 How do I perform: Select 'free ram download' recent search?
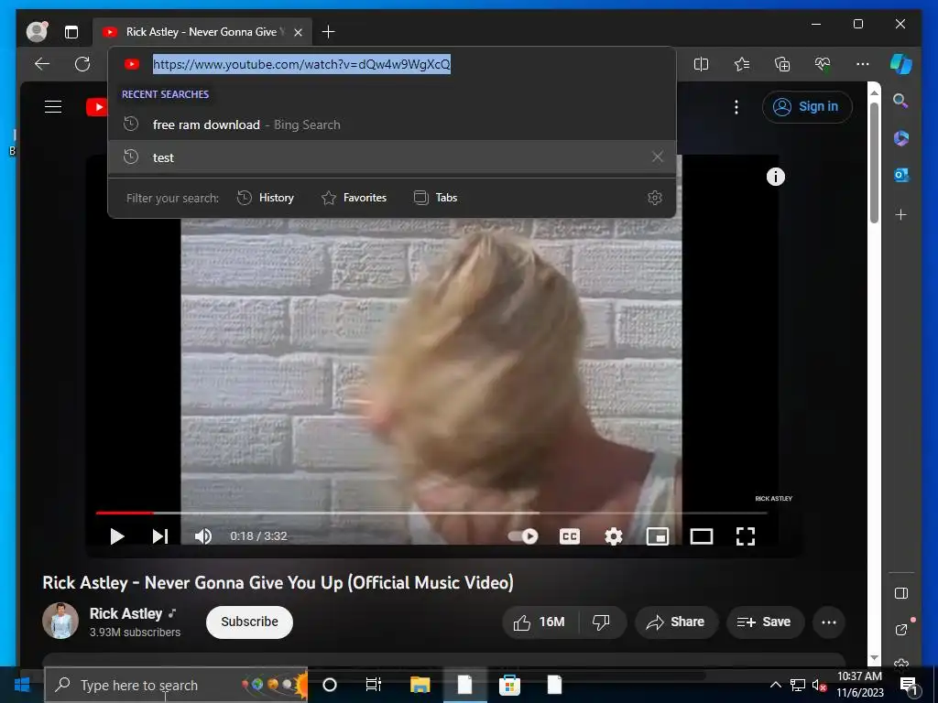392,124
